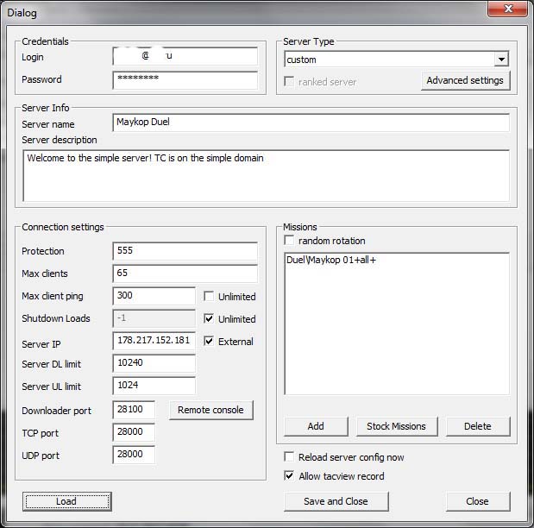The width and height of the screenshot is (534, 528).
Task: Select the Max clients field
Action: [185, 273]
